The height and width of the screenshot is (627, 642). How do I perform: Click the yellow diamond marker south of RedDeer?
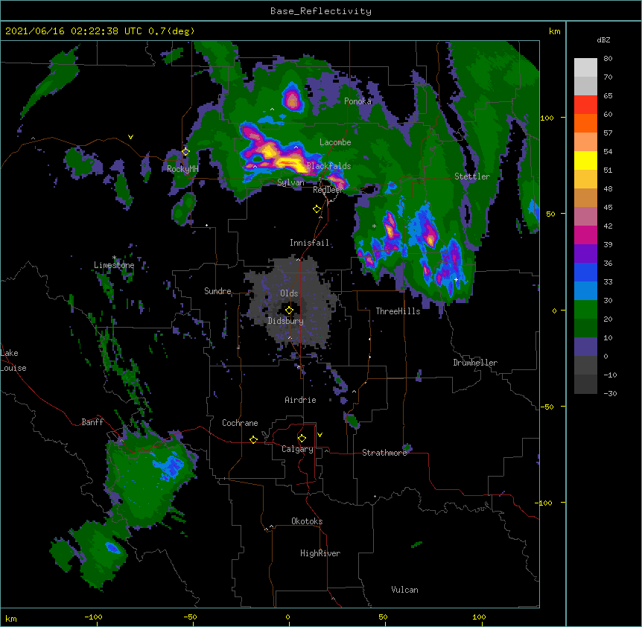point(317,209)
